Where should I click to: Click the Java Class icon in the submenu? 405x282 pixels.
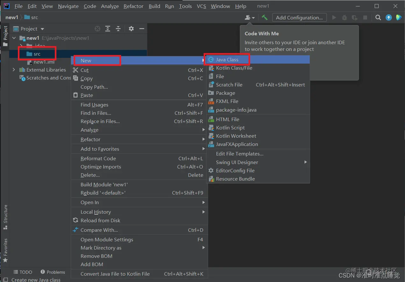(x=211, y=59)
